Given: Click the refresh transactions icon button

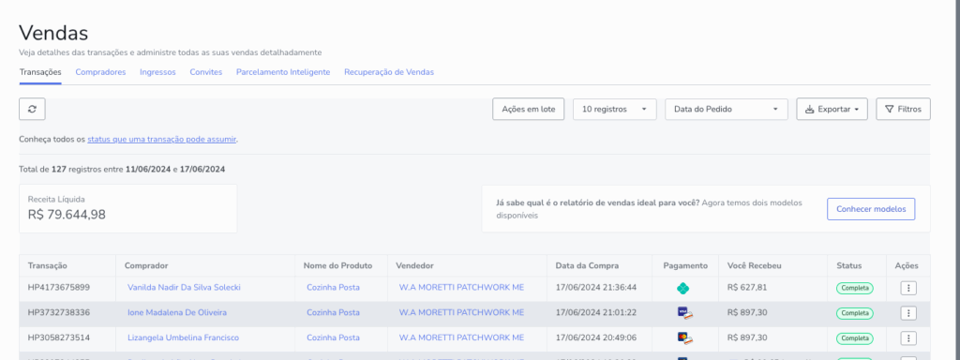Looking at the screenshot, I should coord(33,109).
